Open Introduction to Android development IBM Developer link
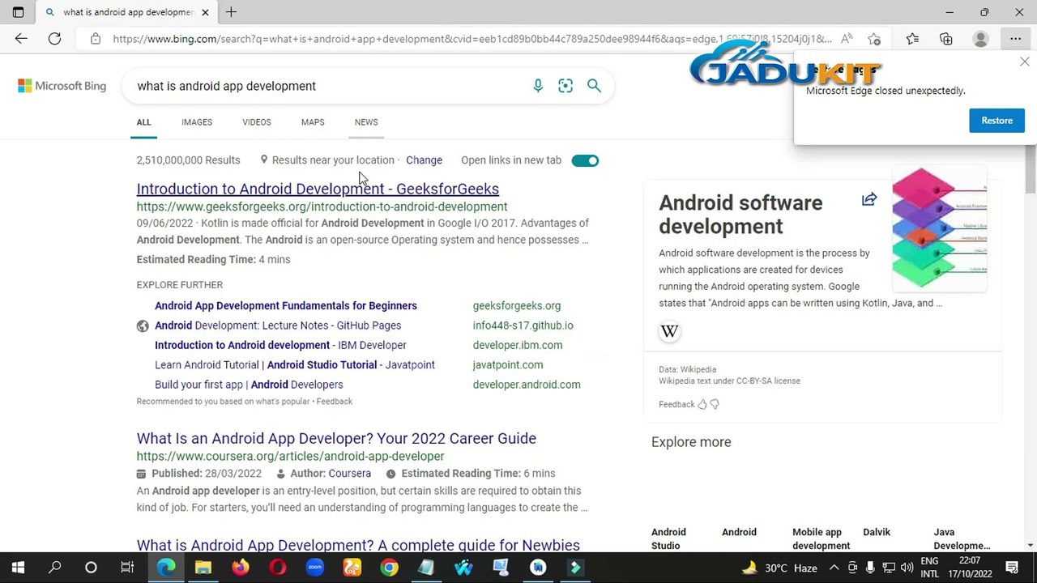 [x=280, y=345]
